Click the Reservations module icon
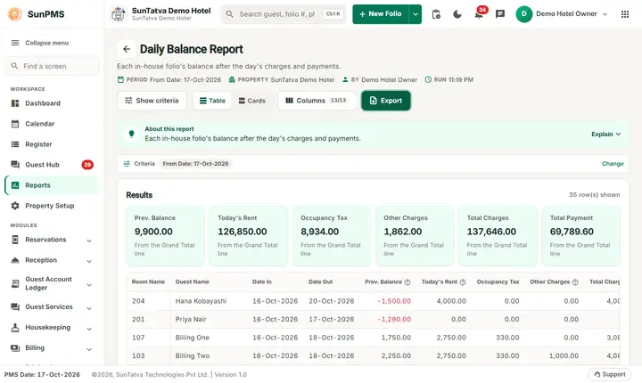The height and width of the screenshot is (383, 642). (x=15, y=240)
